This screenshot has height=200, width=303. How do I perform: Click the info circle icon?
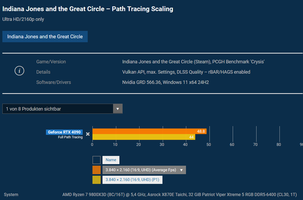19,71
